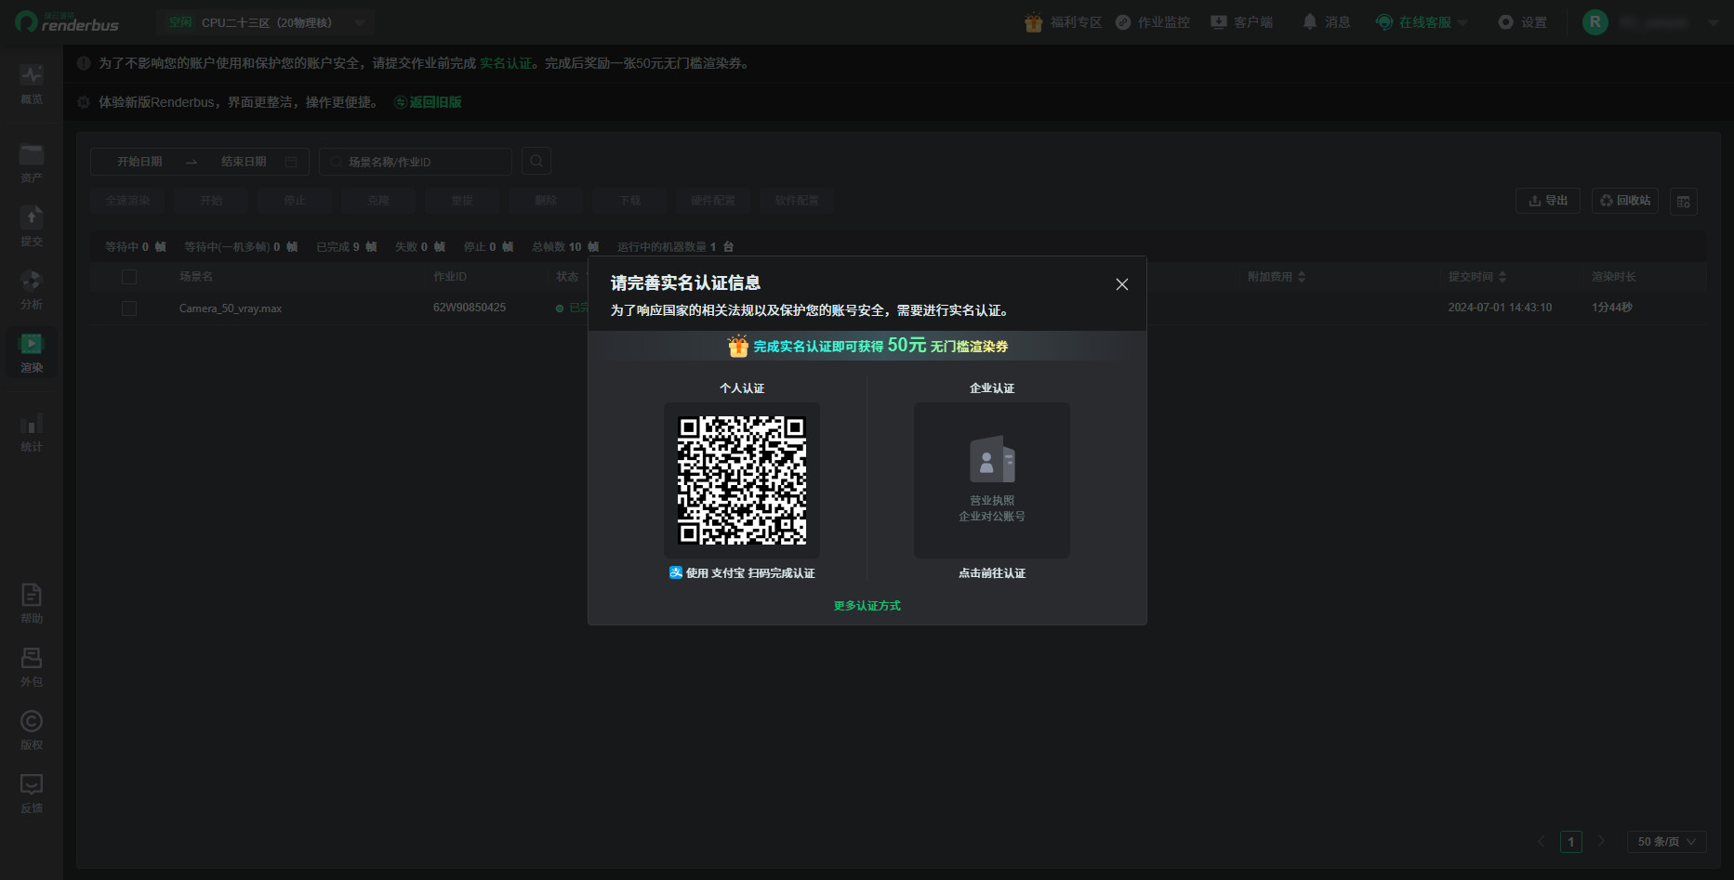Image resolution: width=1734 pixels, height=880 pixels.
Task: Click the 全速渲染 button
Action: click(127, 201)
